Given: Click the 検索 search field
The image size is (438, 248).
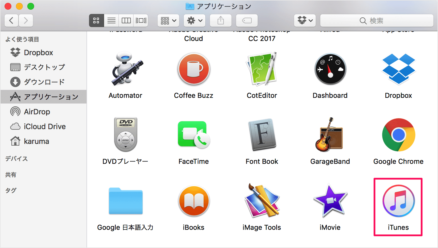Looking at the screenshot, I should pyautogui.click(x=377, y=20).
